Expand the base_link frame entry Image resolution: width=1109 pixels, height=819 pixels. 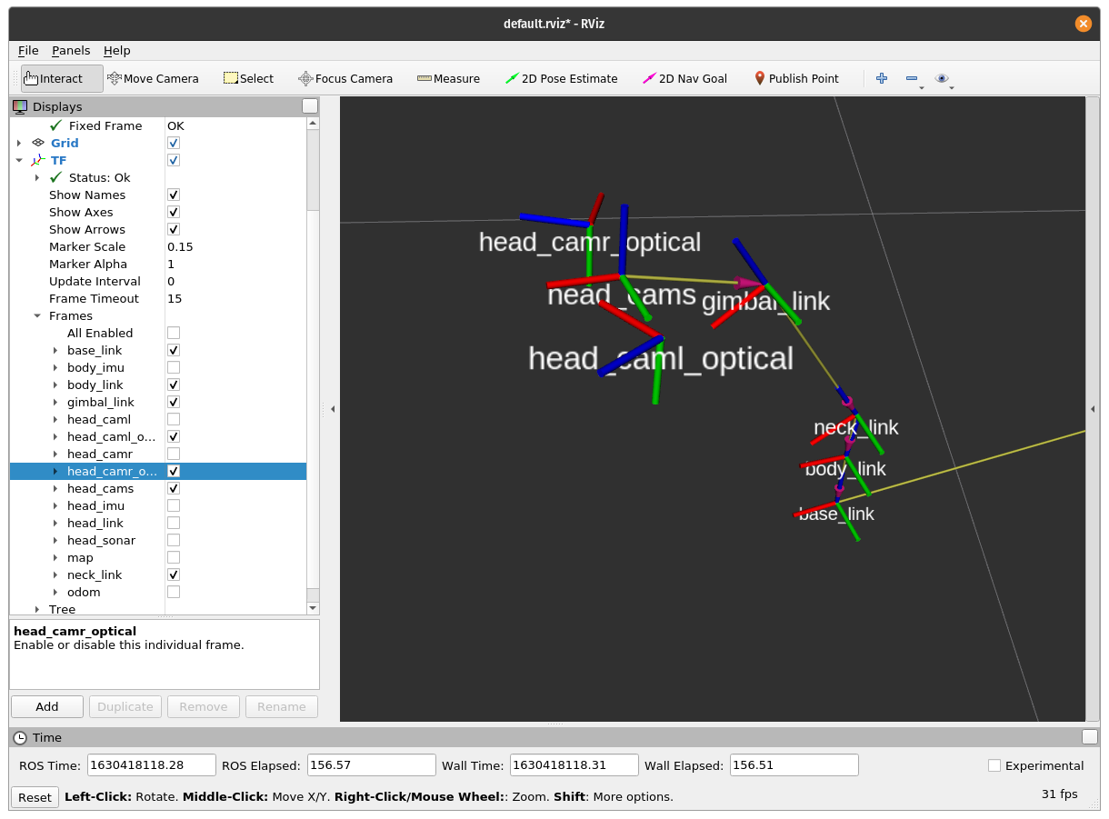coord(55,350)
